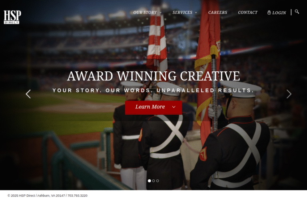Expand the Services dropdown arrow
307x204 pixels.
tap(196, 13)
